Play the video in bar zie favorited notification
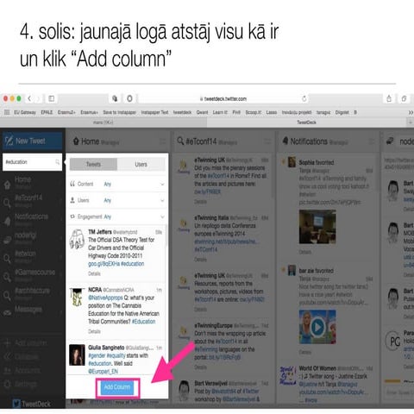 [317, 327]
